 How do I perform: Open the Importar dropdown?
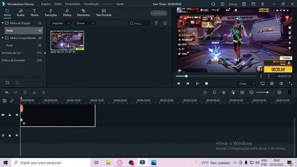click(x=61, y=23)
